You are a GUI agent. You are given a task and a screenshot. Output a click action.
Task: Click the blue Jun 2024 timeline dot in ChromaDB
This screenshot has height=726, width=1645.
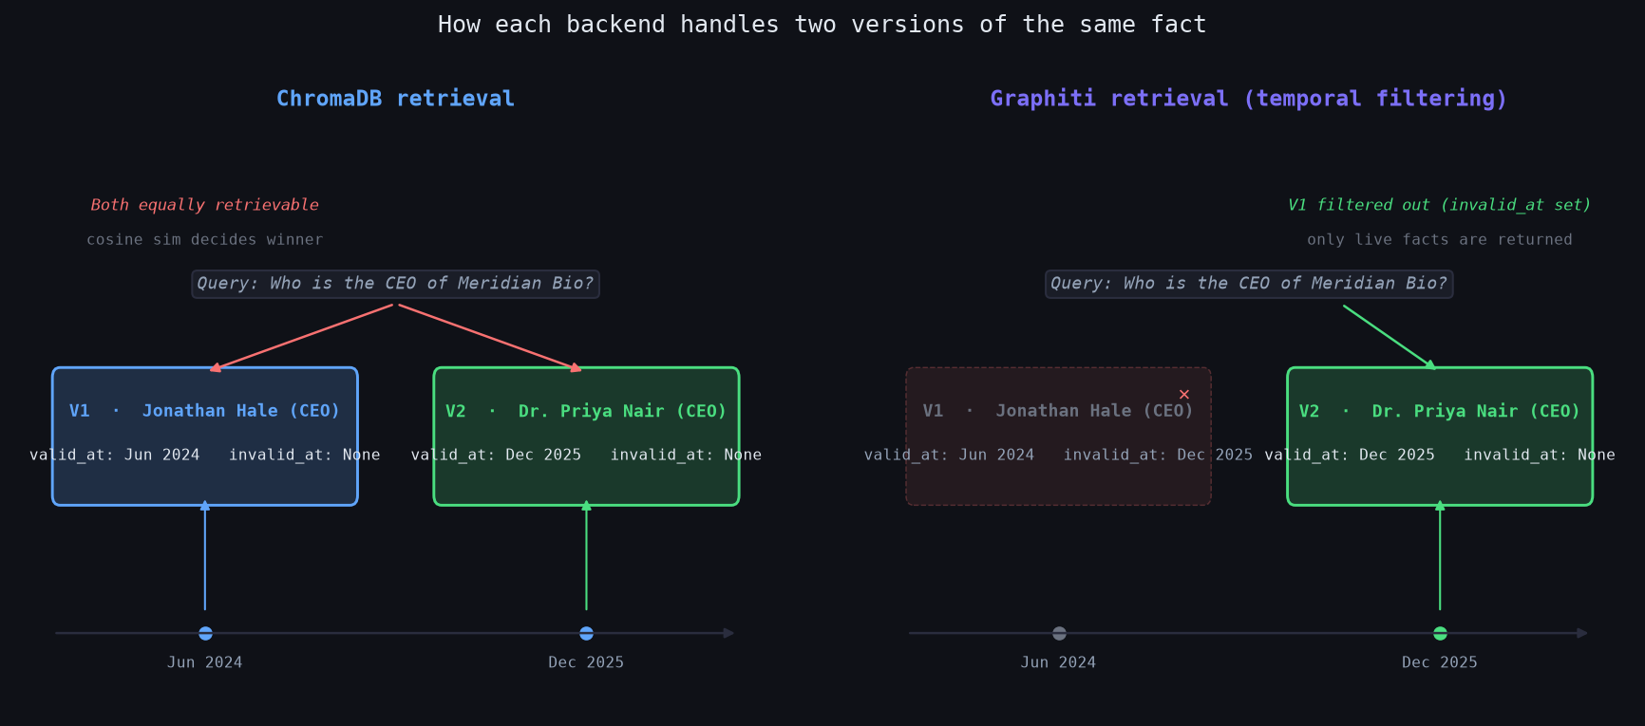pyautogui.click(x=205, y=633)
